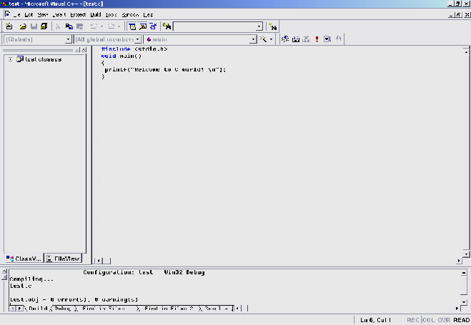Screen dimensions: 471x325
Task: Click editor horizontal scrollbar left arrow
Action: coord(99,261)
